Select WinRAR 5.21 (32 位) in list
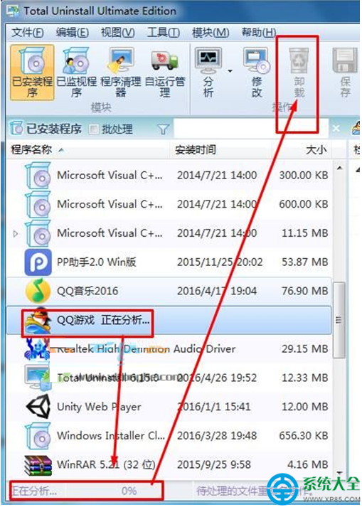 coord(169,464)
